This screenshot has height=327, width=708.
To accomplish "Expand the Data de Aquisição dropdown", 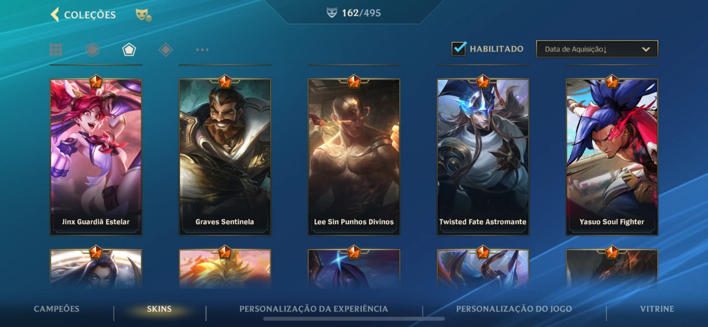I will pyautogui.click(x=597, y=49).
